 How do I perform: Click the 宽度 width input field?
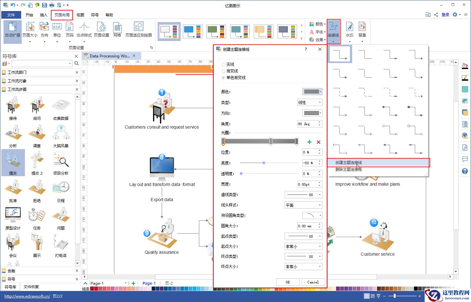(x=310, y=184)
